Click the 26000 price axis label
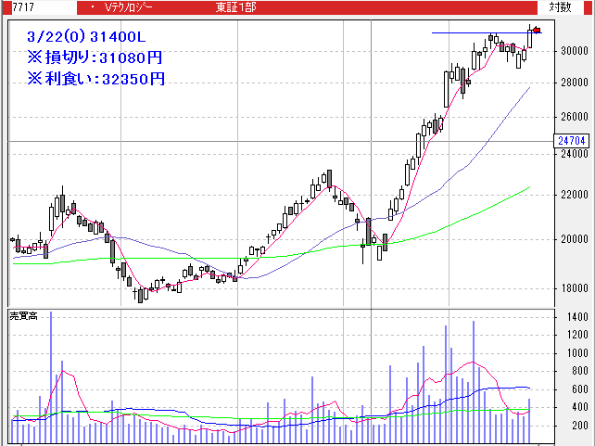This screenshot has height=446, width=595. 574,117
